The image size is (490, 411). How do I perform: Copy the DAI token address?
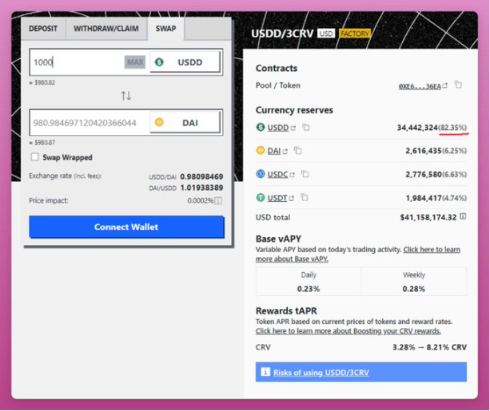[297, 150]
